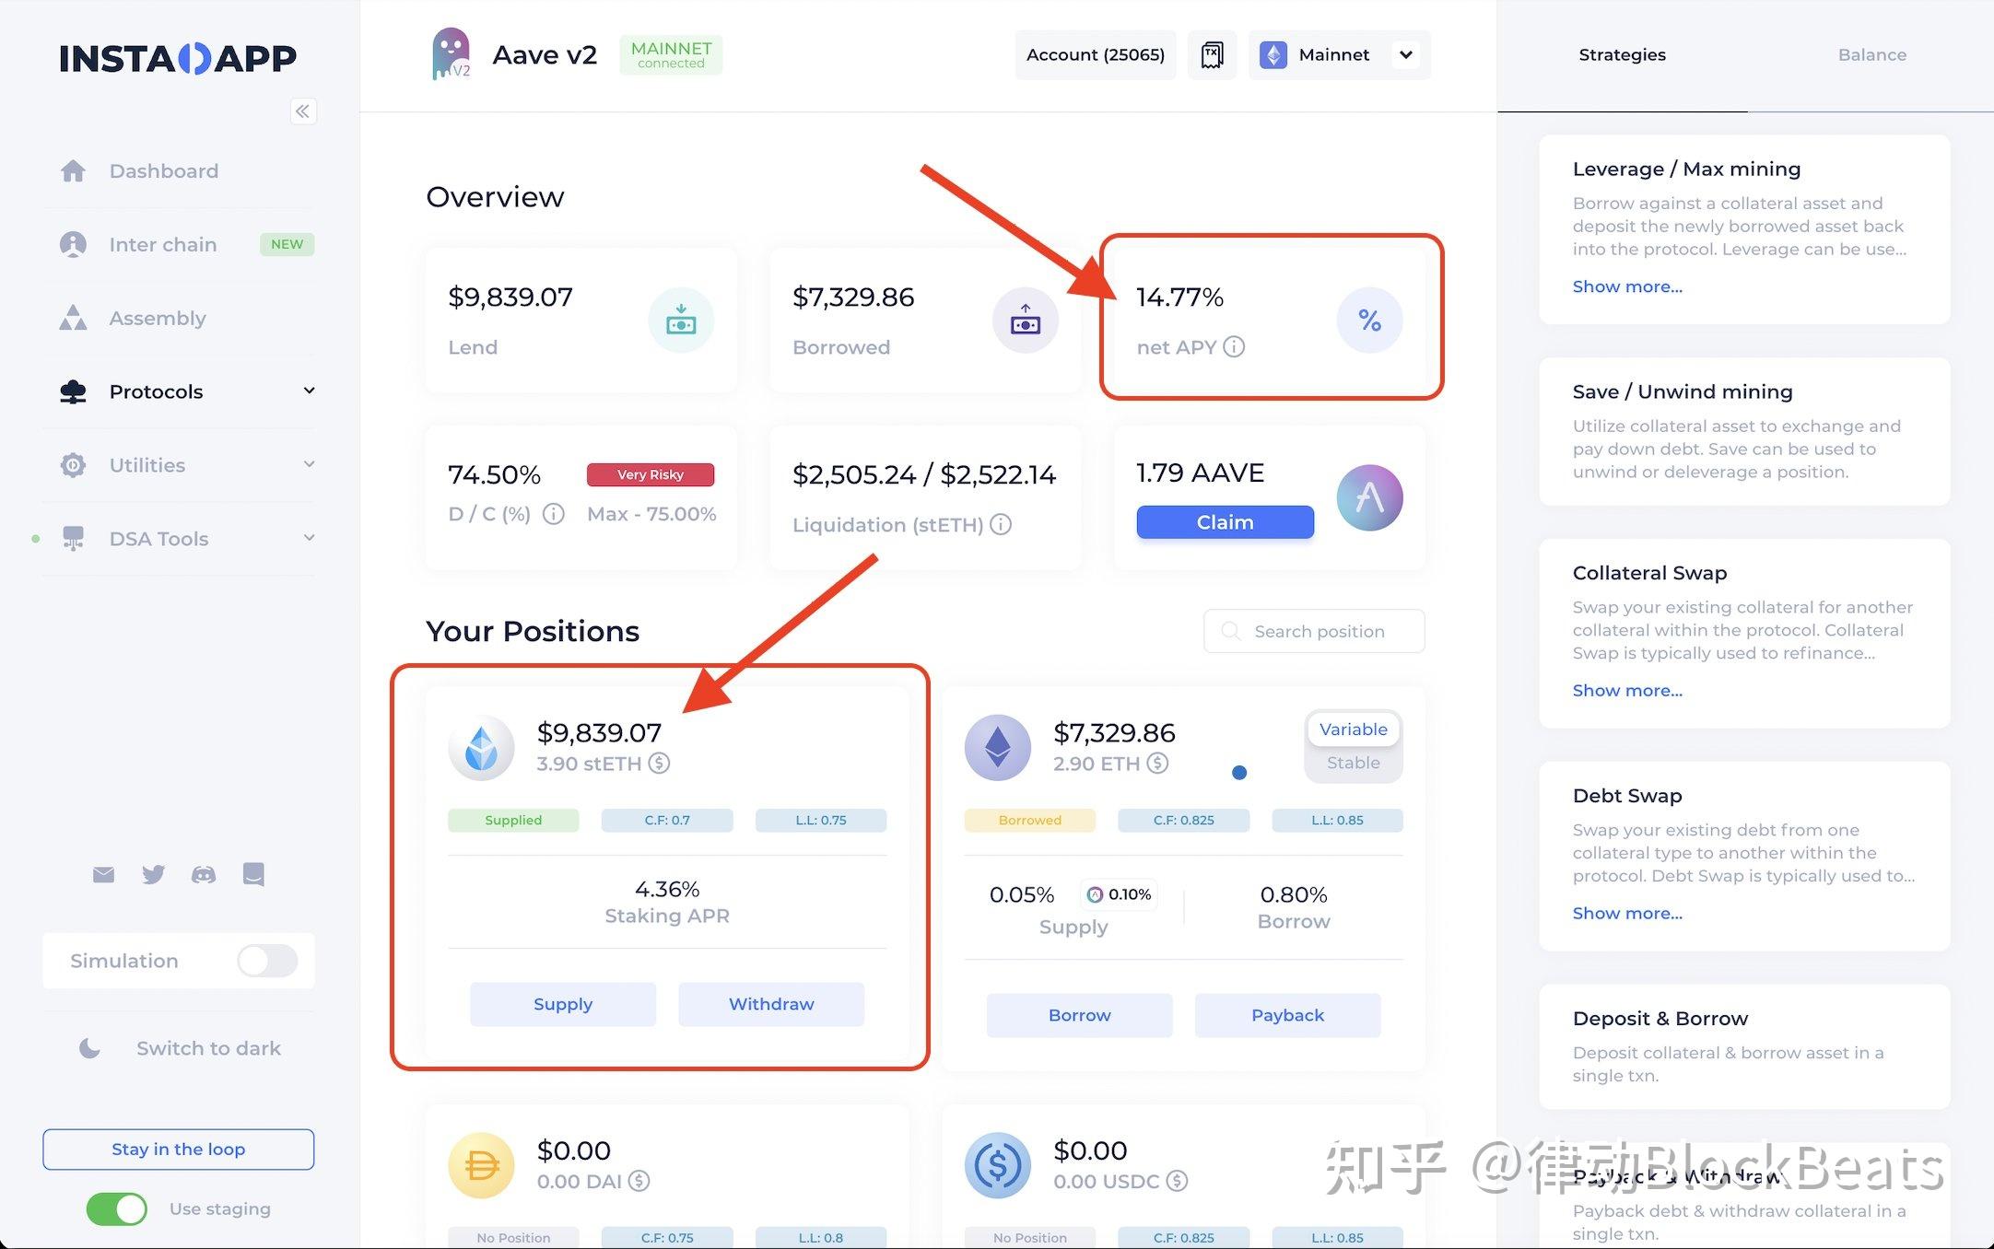This screenshot has height=1249, width=1994.
Task: Toggle the Simulation switch
Action: (269, 960)
